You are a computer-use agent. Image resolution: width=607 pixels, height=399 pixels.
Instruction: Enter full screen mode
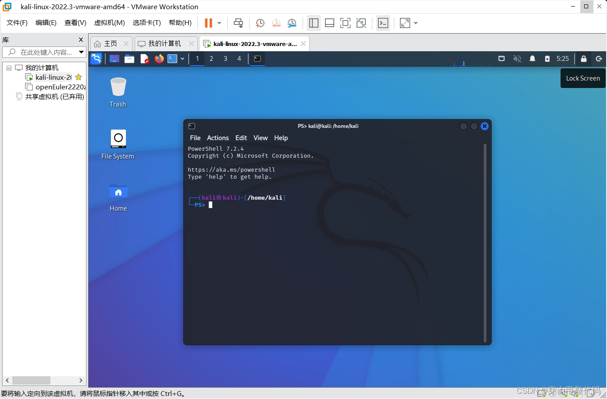[x=345, y=23]
